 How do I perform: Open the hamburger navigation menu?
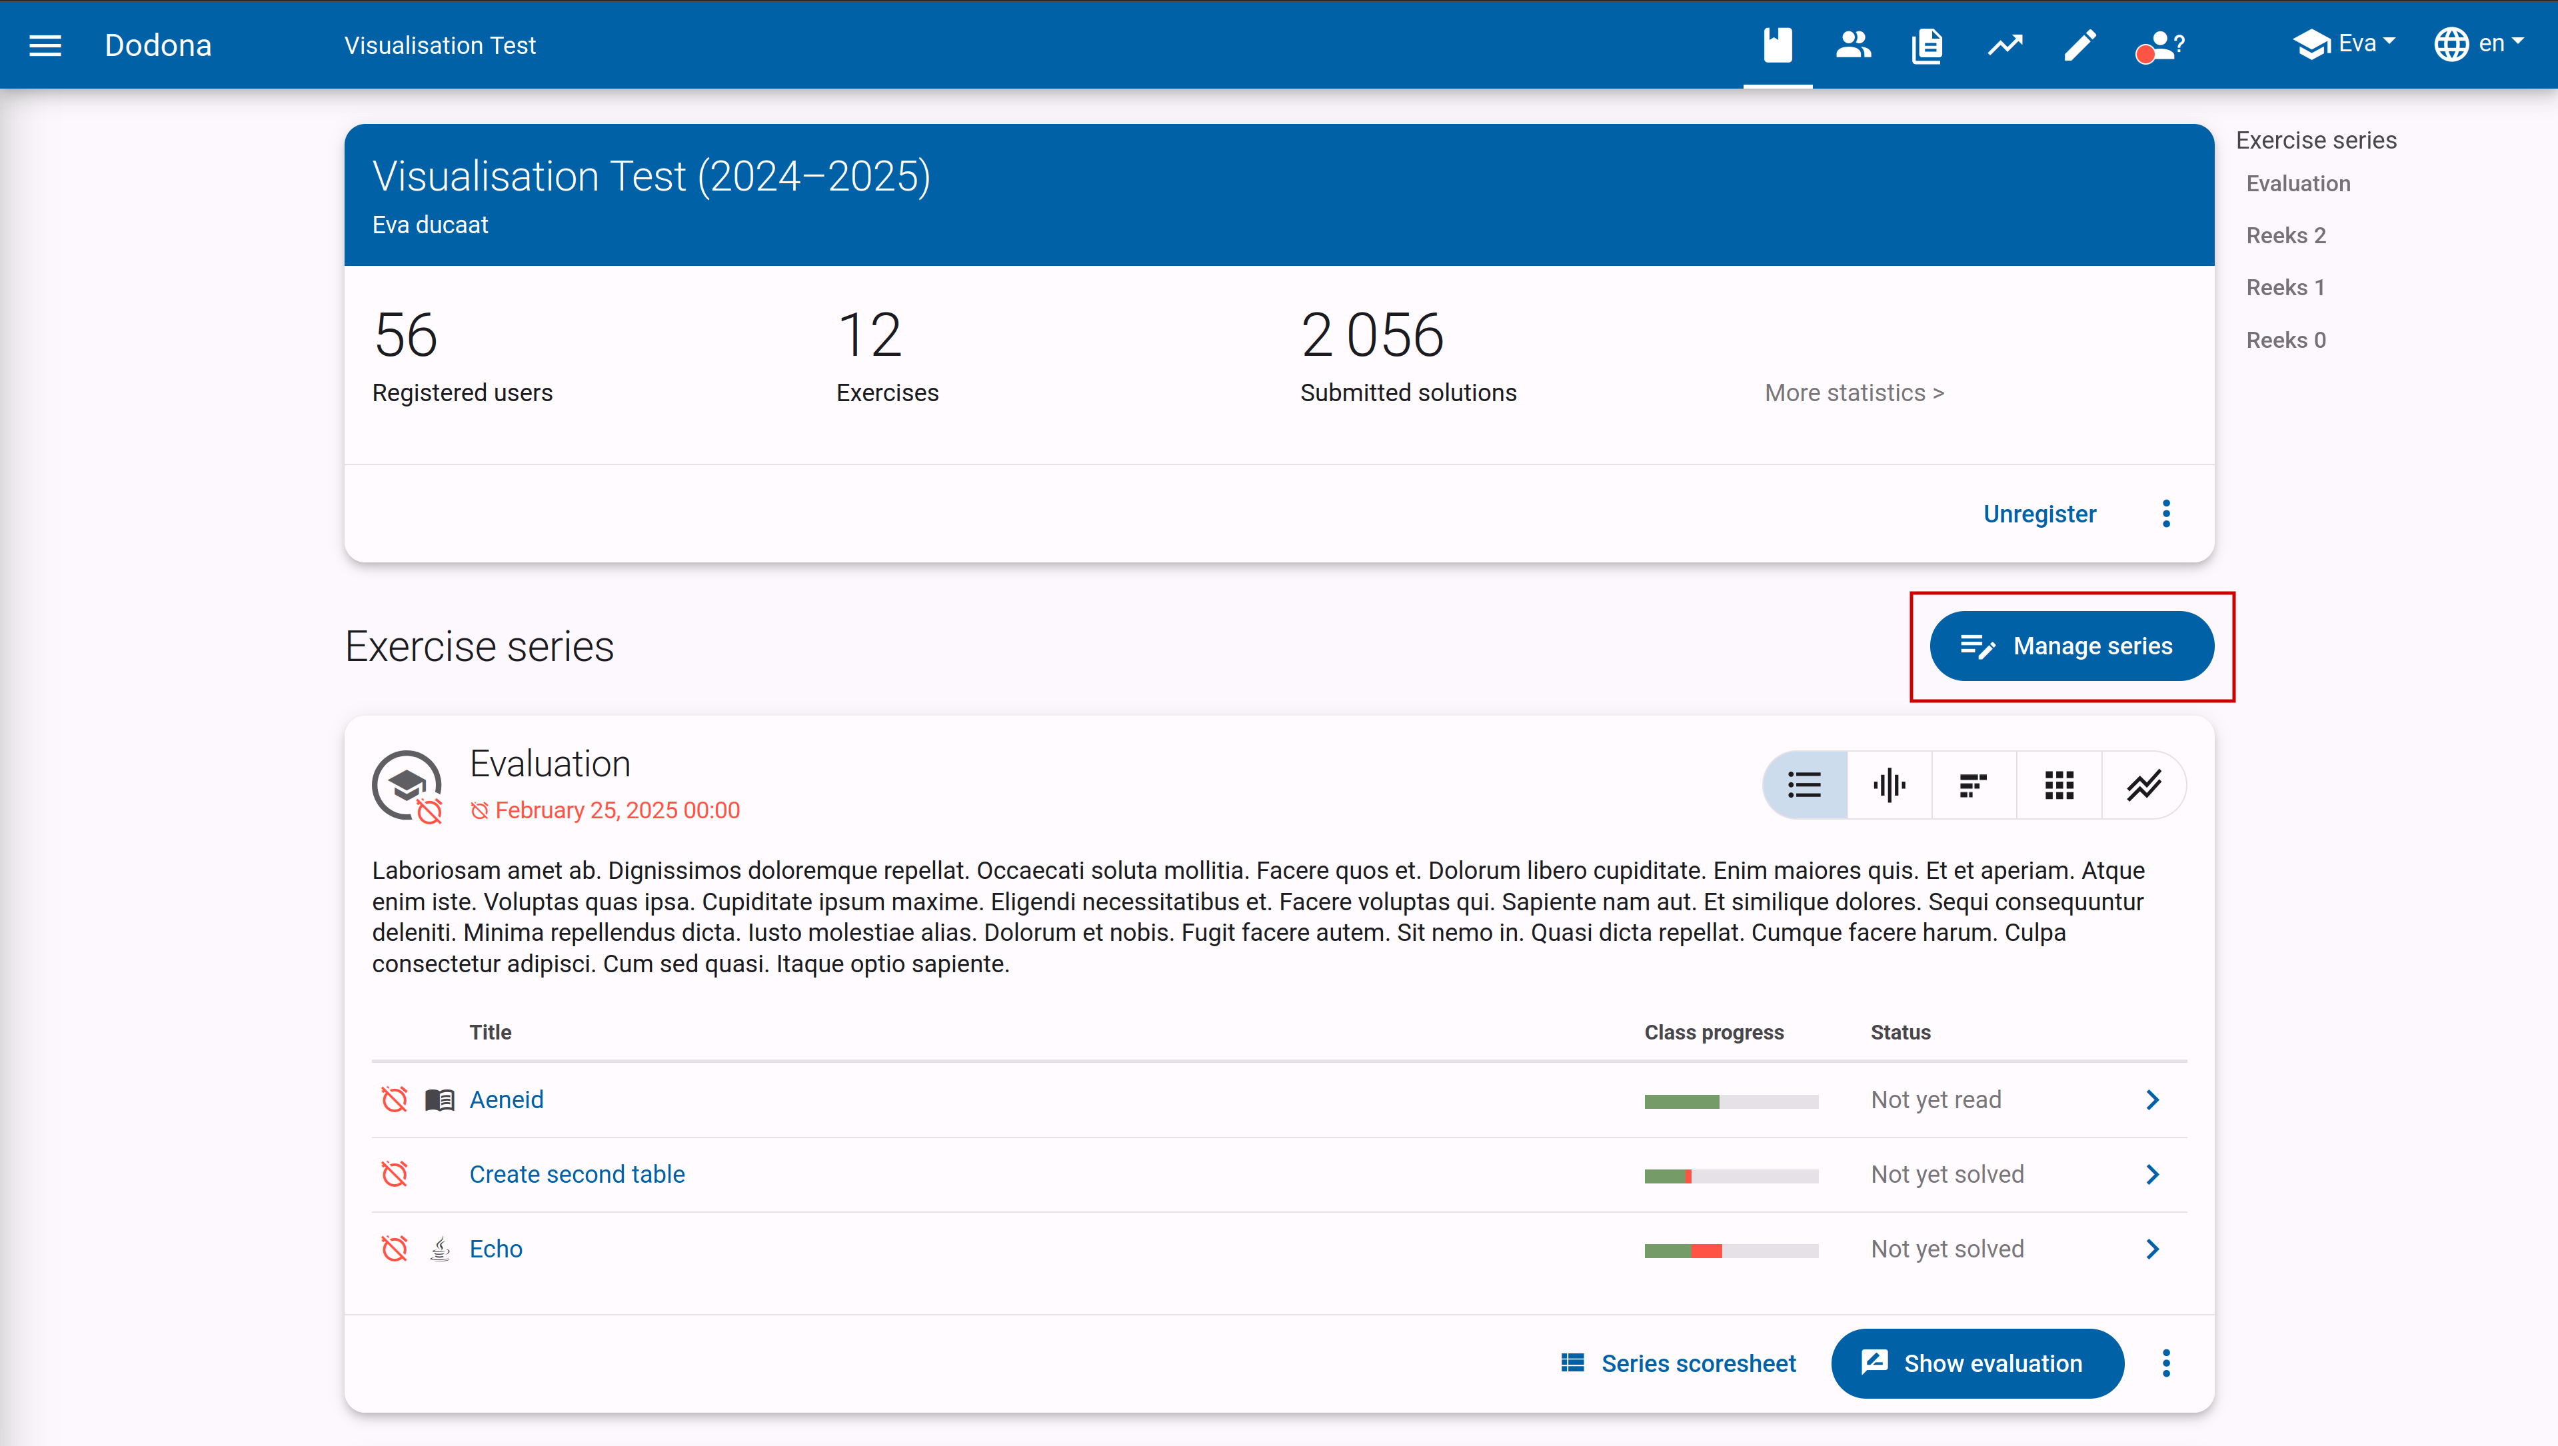45,45
